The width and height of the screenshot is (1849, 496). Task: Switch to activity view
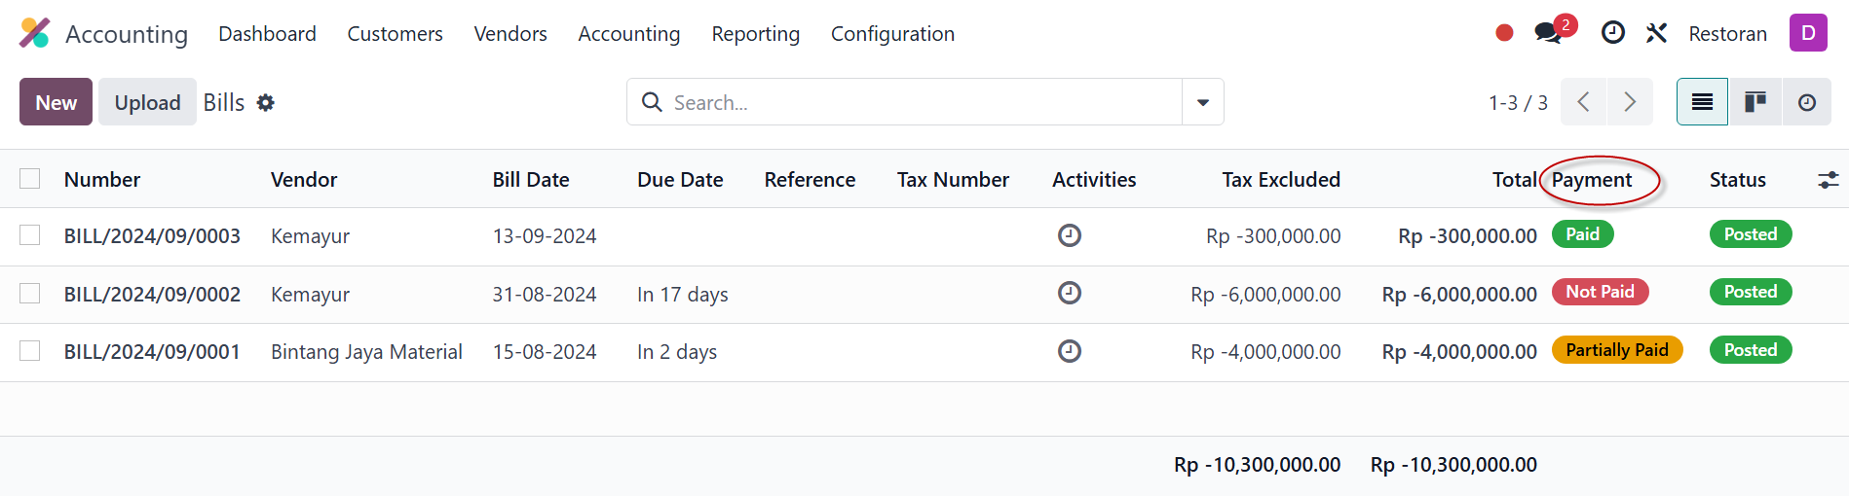[1807, 102]
